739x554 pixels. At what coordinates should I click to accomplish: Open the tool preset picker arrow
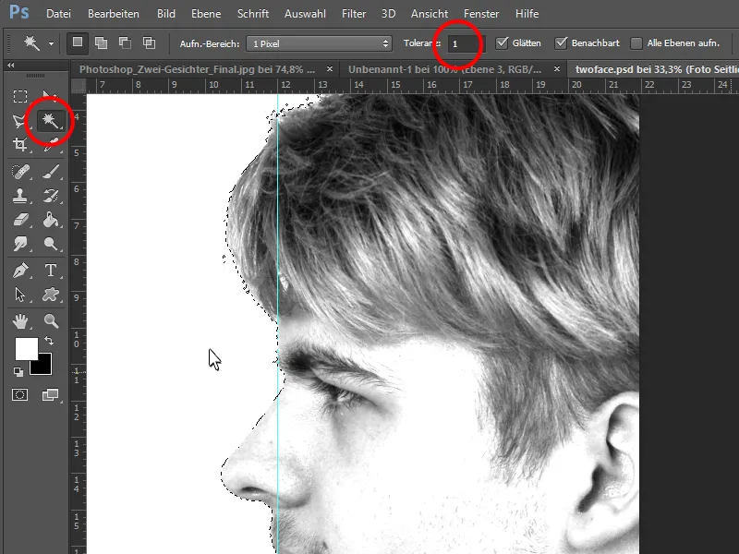(x=51, y=43)
